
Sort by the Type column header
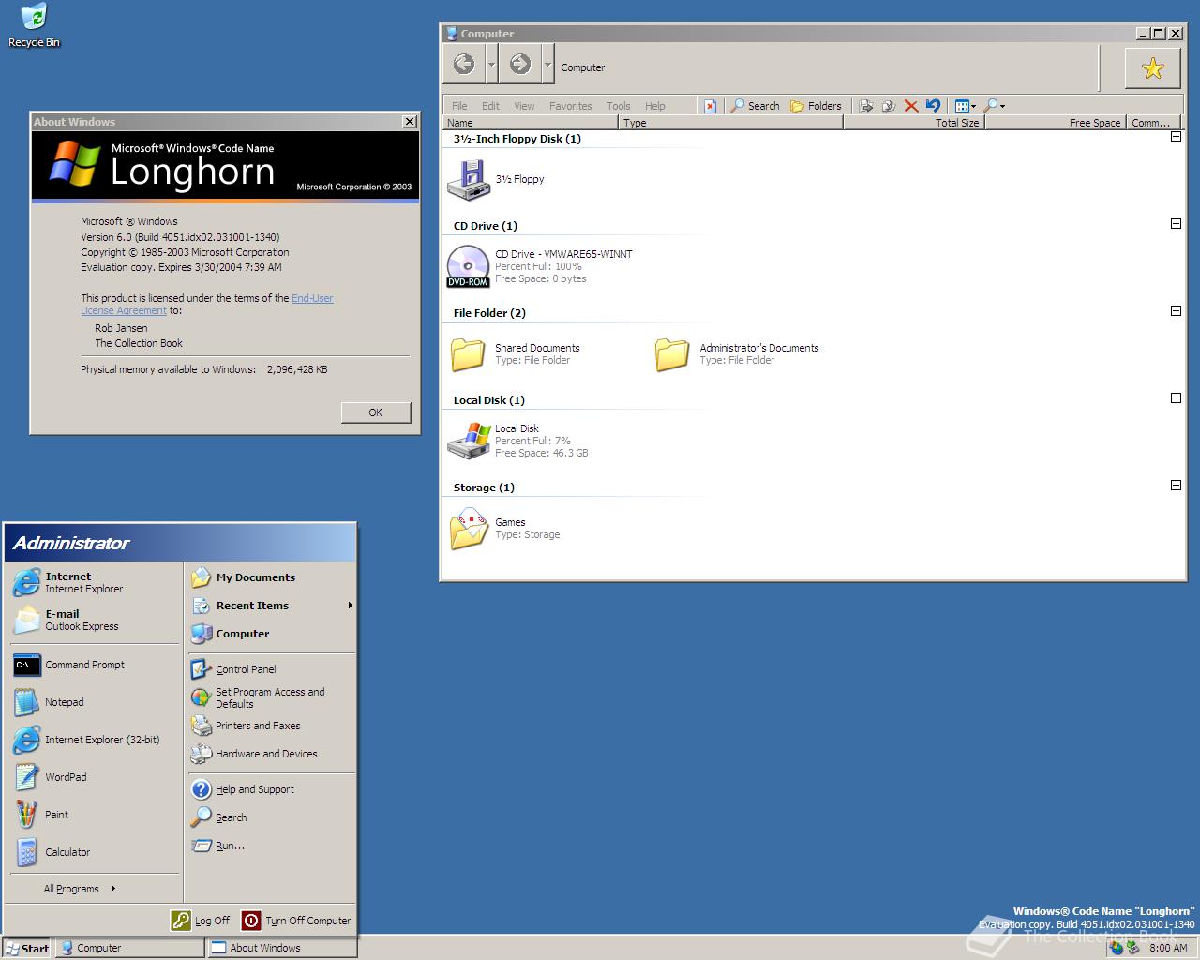[x=731, y=123]
